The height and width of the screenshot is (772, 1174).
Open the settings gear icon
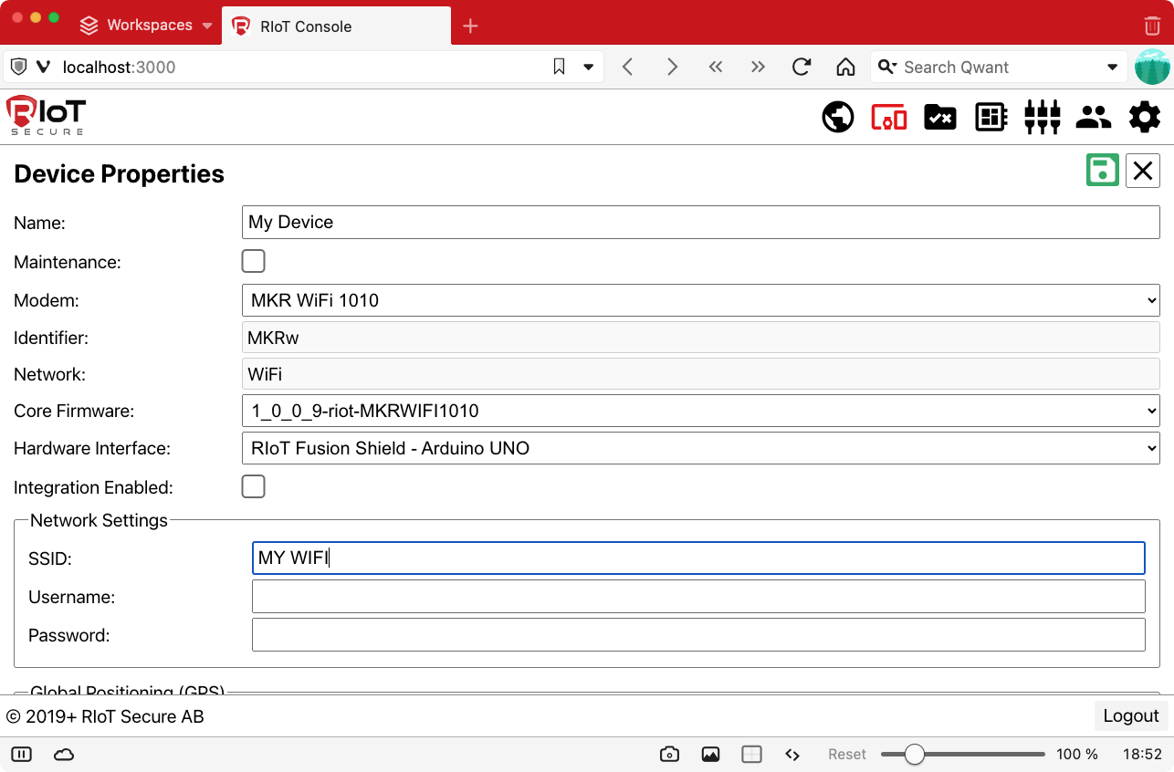(x=1144, y=117)
